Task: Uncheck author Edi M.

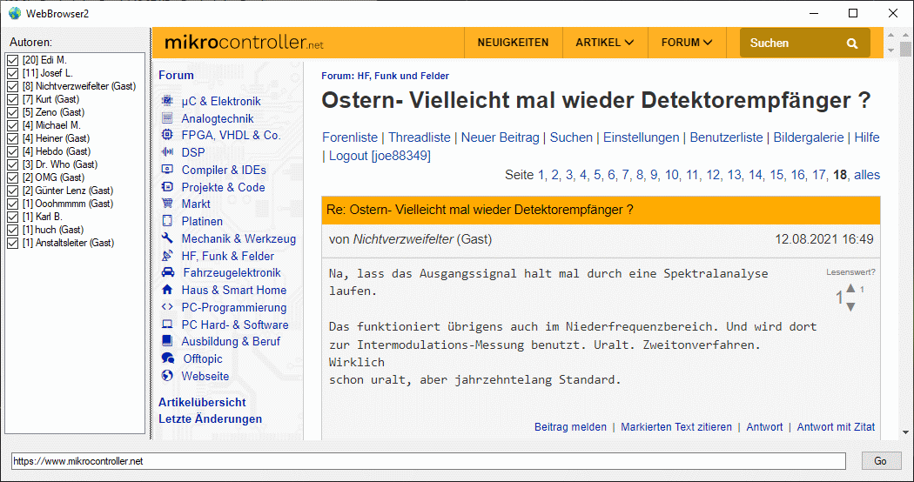Action: (x=12, y=60)
